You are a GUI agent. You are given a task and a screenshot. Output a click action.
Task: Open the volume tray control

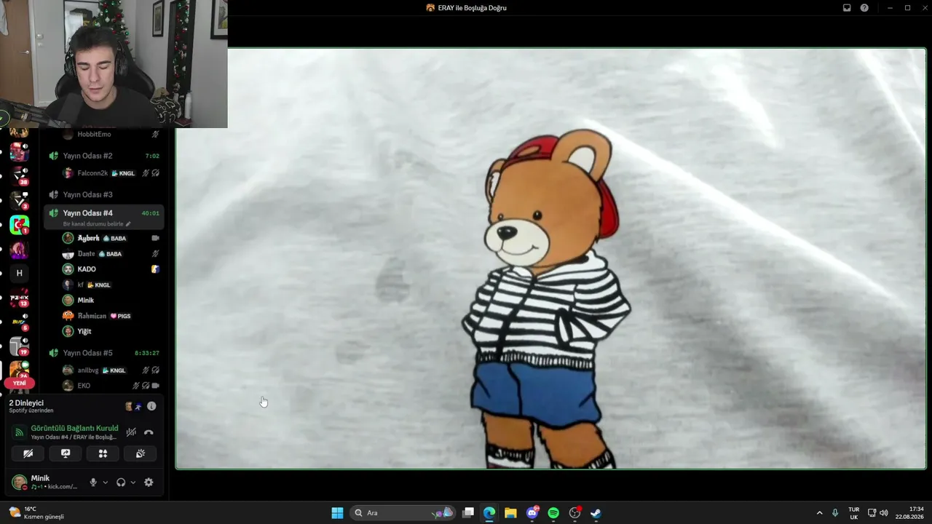tap(884, 513)
